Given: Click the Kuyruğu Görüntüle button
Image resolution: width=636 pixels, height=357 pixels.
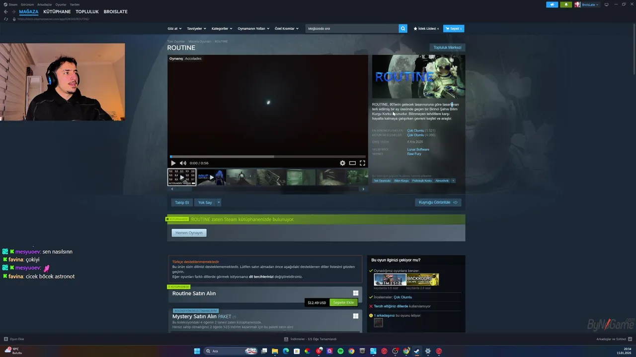Looking at the screenshot, I should (438, 202).
